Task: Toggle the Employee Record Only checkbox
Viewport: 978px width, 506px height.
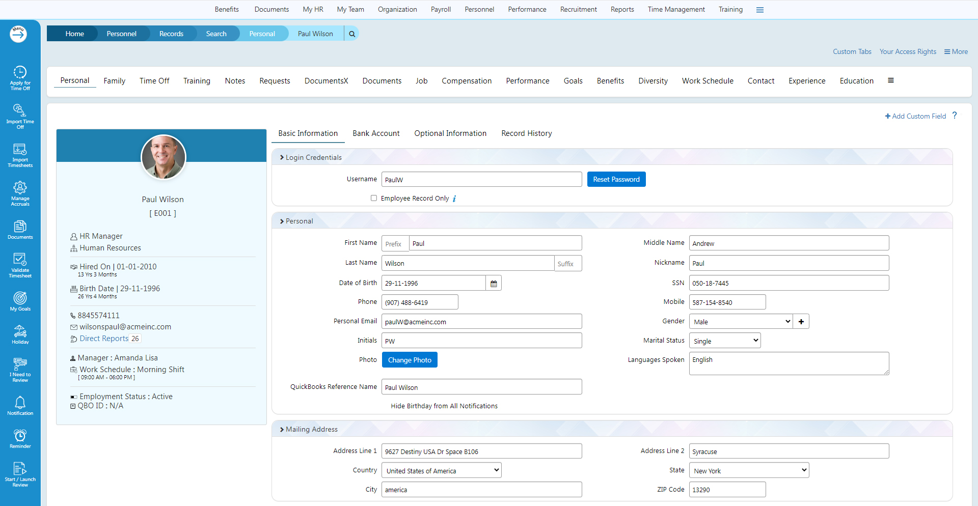Action: click(x=374, y=198)
